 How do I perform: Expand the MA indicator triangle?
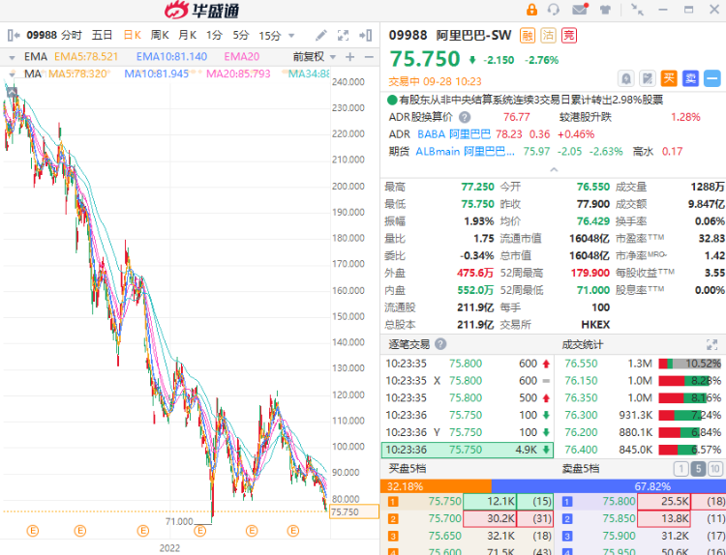coord(12,74)
